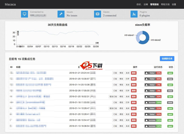Screen dimensions: 184x134
Task: Click monkey icon in 2016-01-18 row status badge
Action: click(146, 102)
